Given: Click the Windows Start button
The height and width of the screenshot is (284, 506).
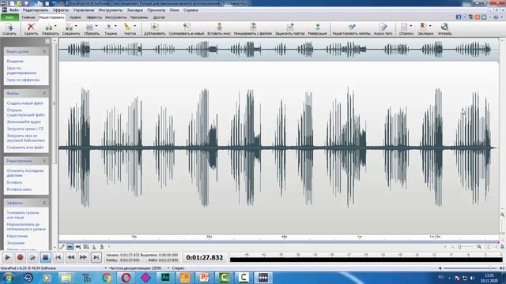Looking at the screenshot, I should click(8, 277).
